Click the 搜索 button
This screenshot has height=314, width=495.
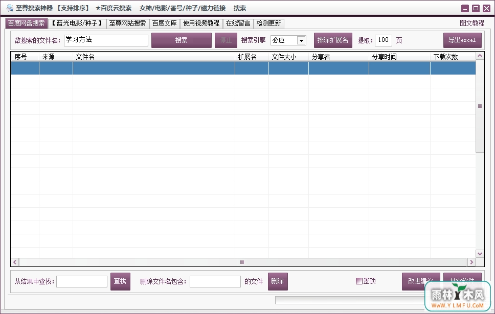[182, 40]
